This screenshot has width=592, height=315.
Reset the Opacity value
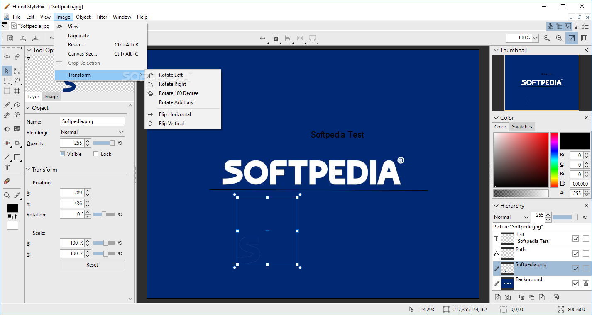(x=120, y=143)
